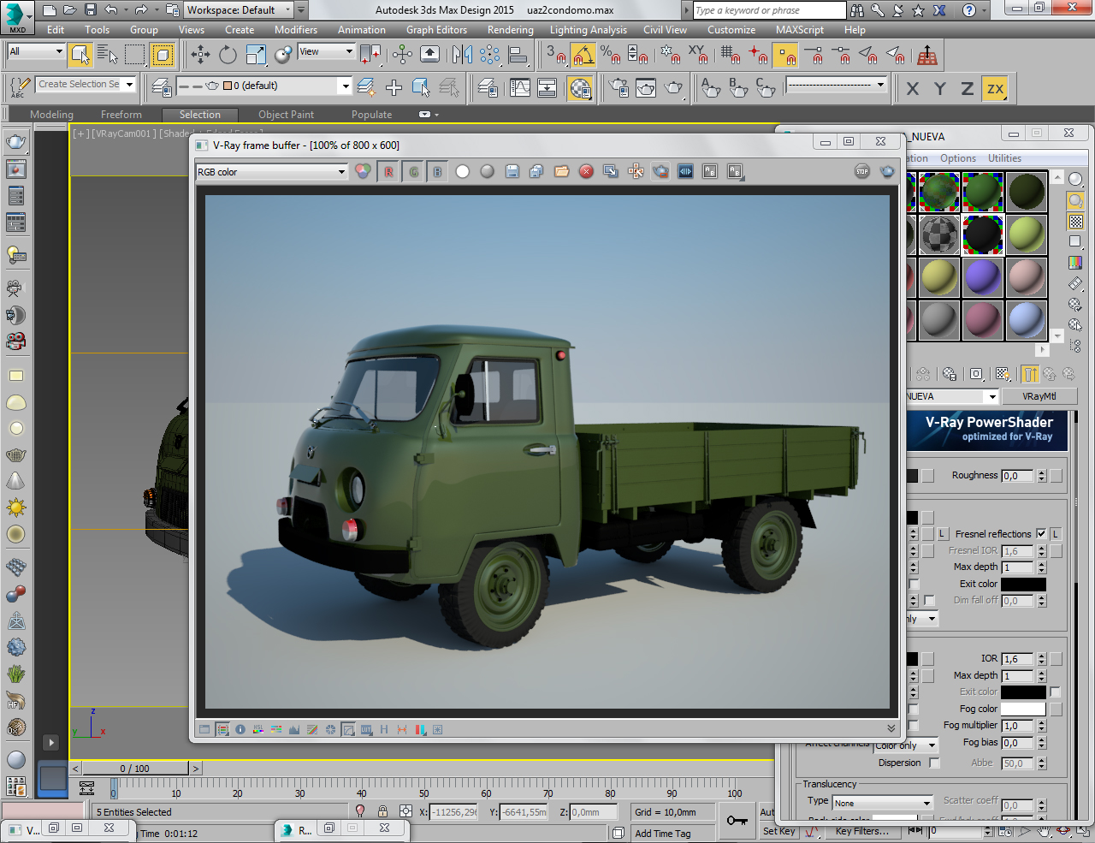Expand the Translucency Type dropdown
This screenshot has height=843, width=1095.
point(882,803)
